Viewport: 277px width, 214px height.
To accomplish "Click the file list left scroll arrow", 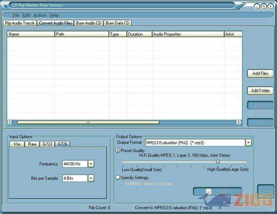I will [x=10, y=122].
